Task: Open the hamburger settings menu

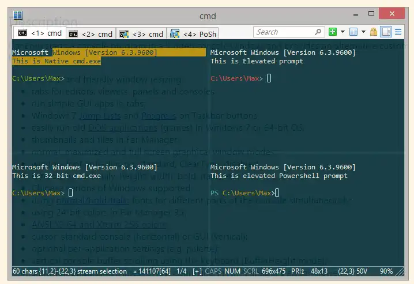Action: 398,32
